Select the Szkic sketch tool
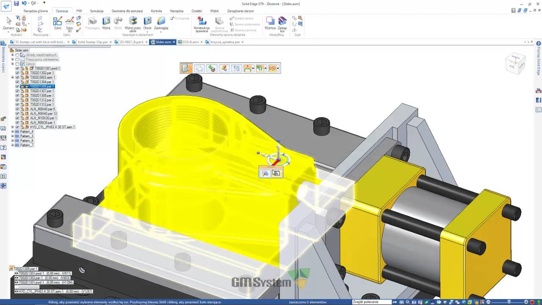This screenshot has height=305, width=542. pos(58,23)
